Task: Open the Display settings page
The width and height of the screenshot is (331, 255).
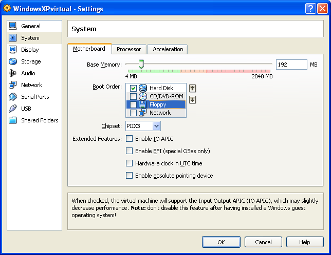Action: point(34,50)
